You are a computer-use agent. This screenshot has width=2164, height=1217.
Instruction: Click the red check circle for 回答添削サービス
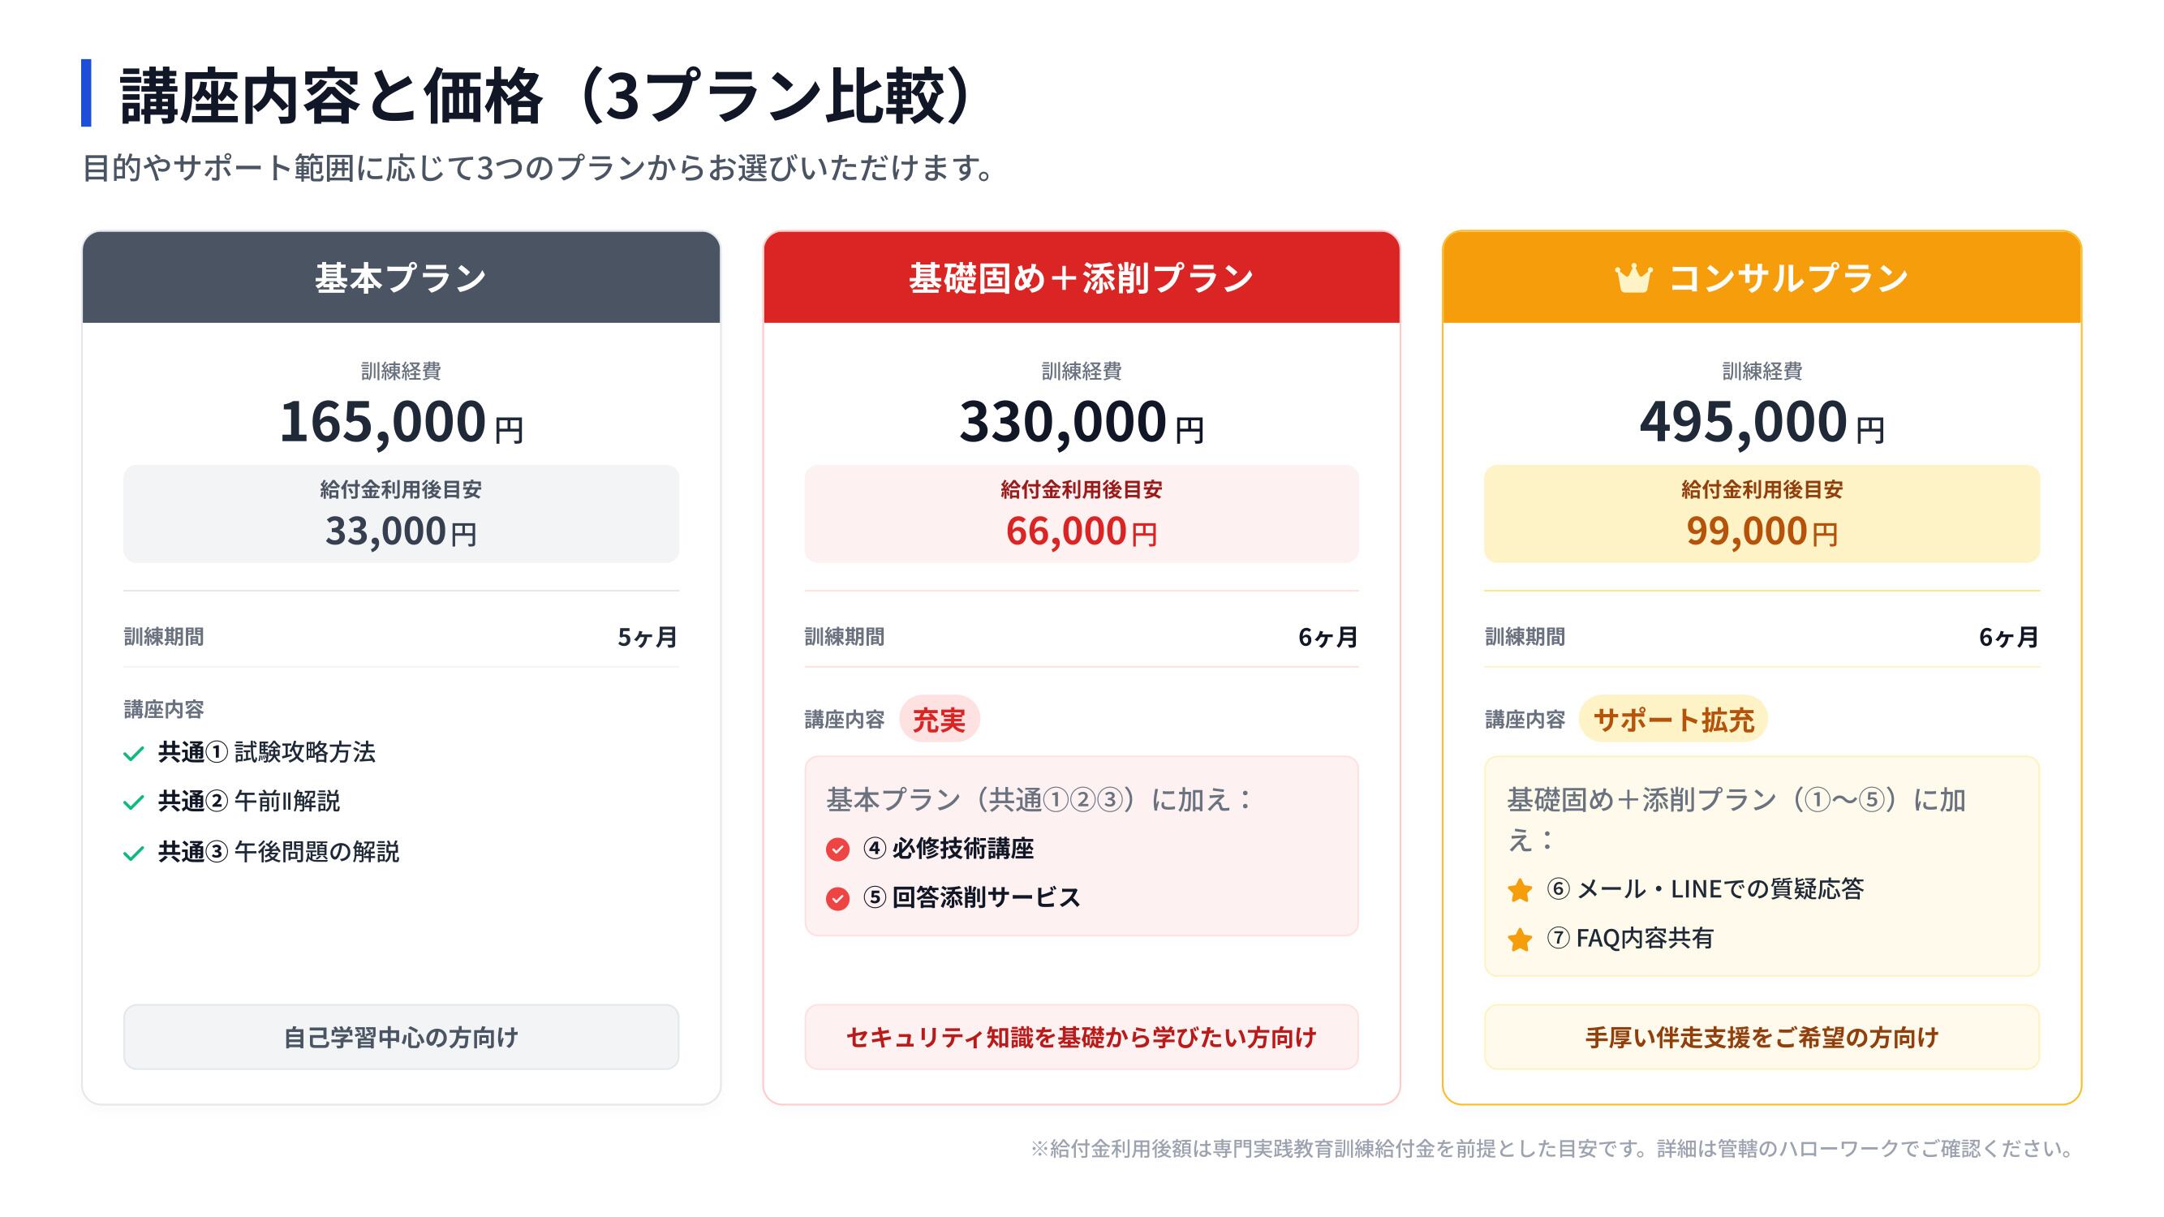pos(837,899)
